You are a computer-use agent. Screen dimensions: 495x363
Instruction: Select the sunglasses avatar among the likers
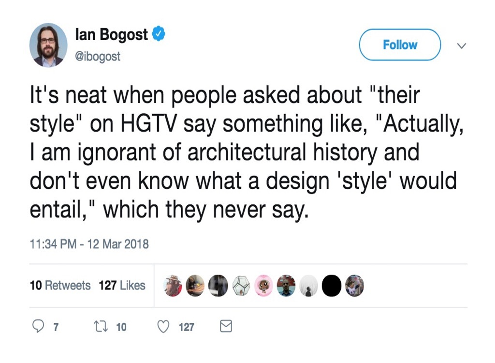coord(287,286)
